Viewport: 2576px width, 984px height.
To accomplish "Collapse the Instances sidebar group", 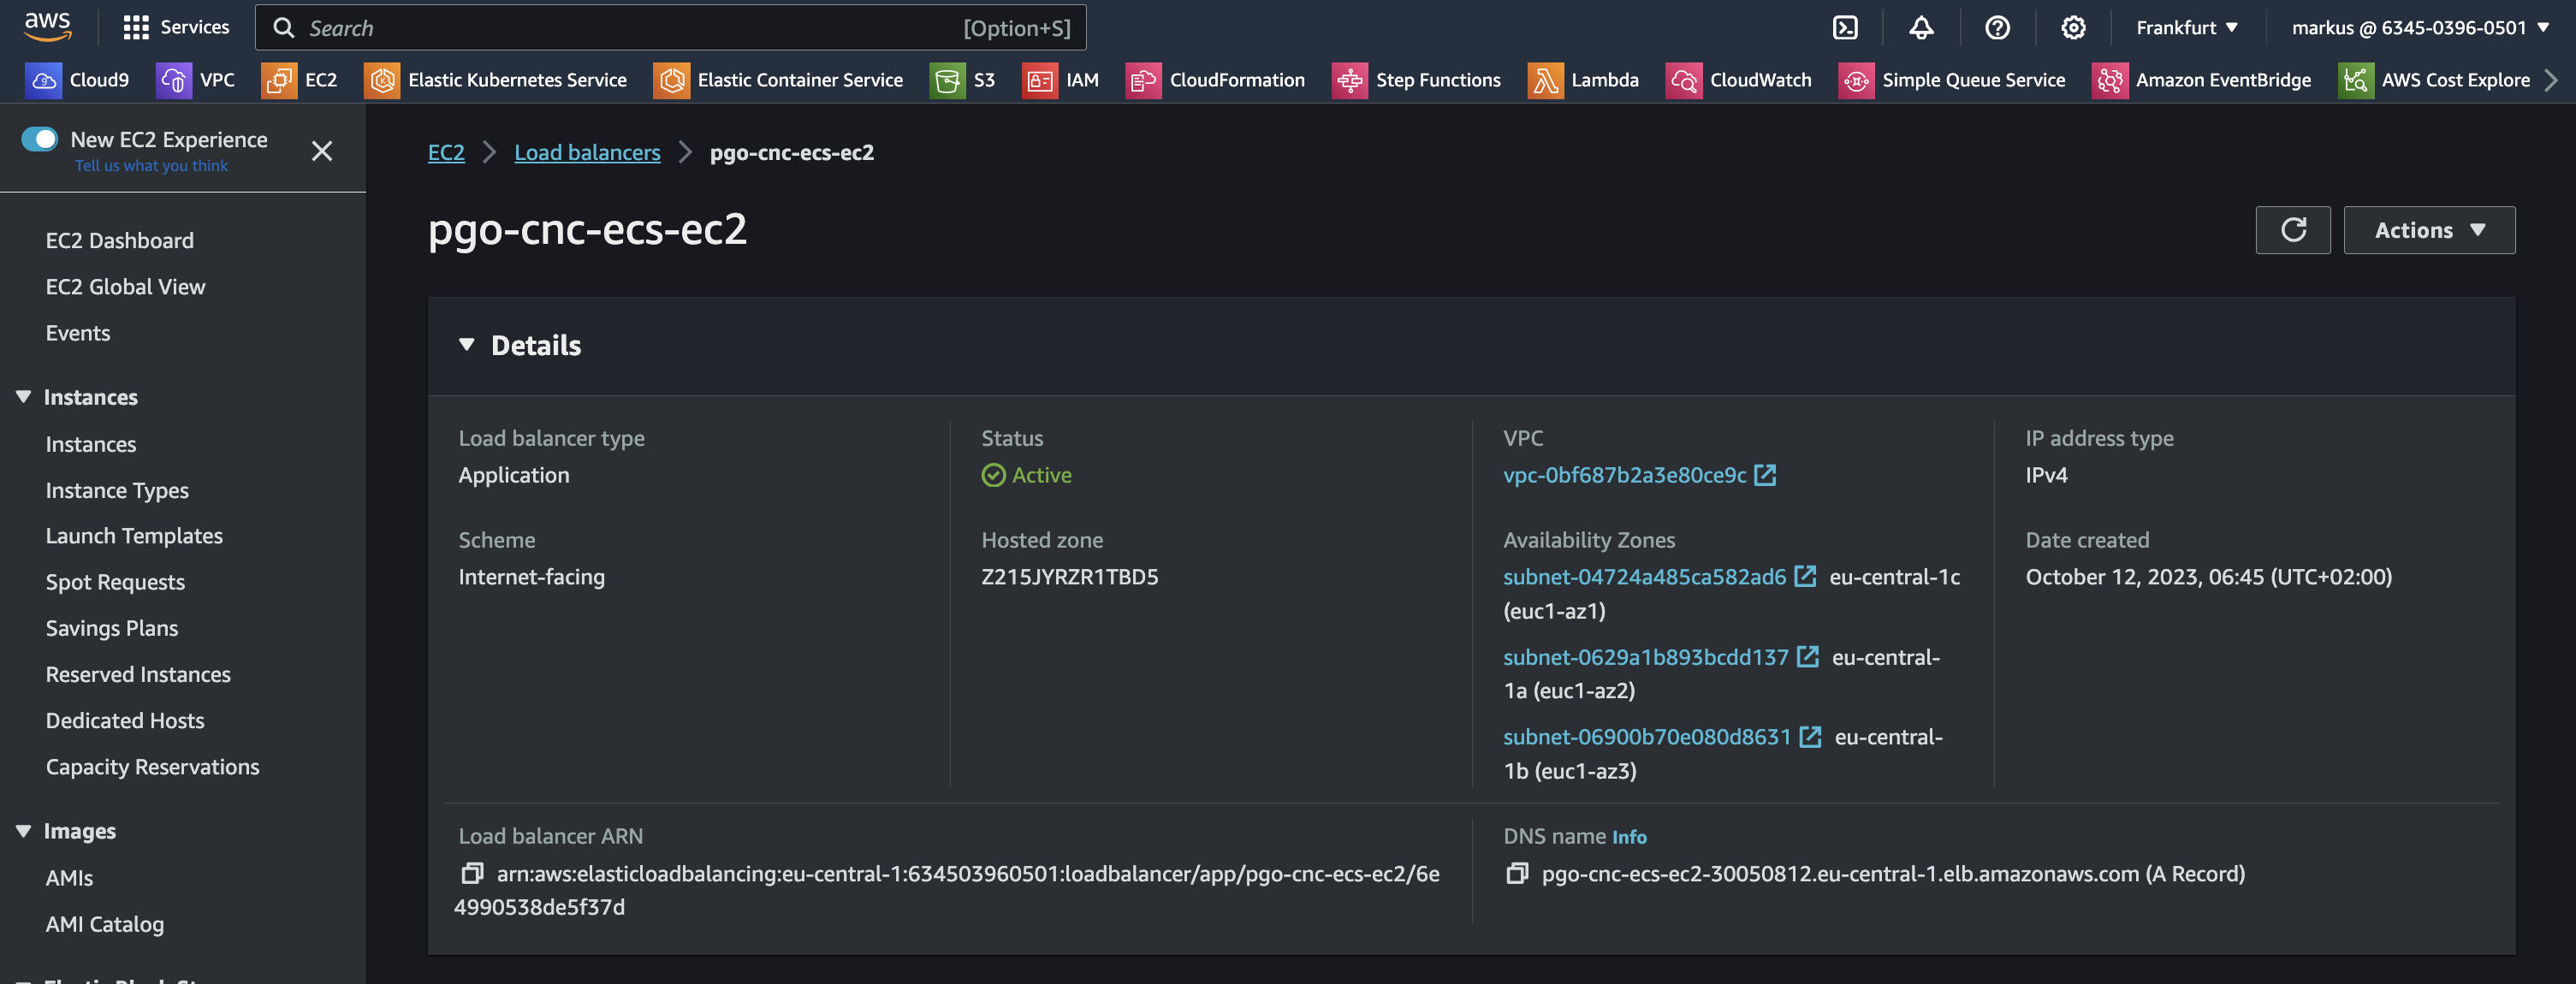I will [24, 397].
